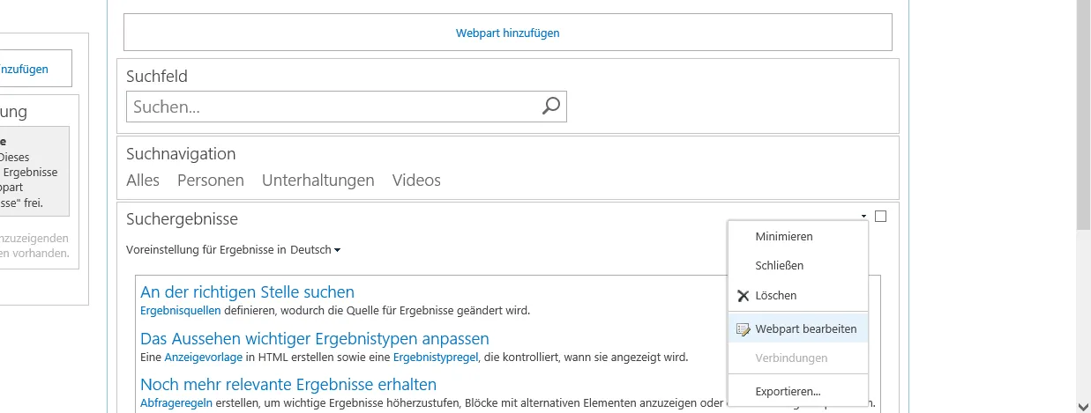Open the Ergebnistypregel link

(436, 358)
